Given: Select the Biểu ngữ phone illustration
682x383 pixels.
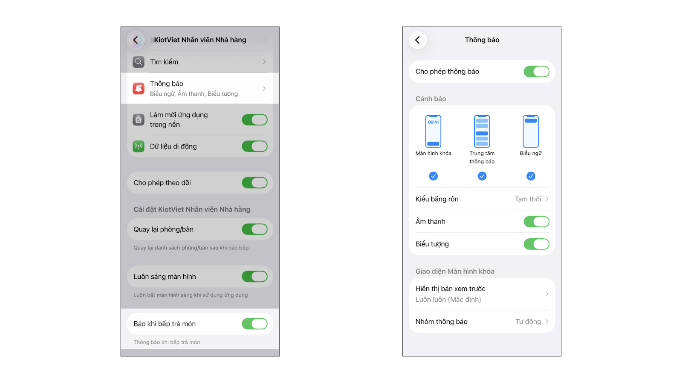Looking at the screenshot, I should click(x=531, y=131).
